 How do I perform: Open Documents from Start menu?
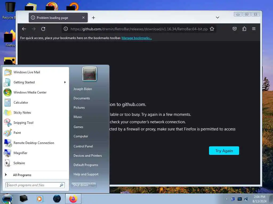tap(82, 98)
